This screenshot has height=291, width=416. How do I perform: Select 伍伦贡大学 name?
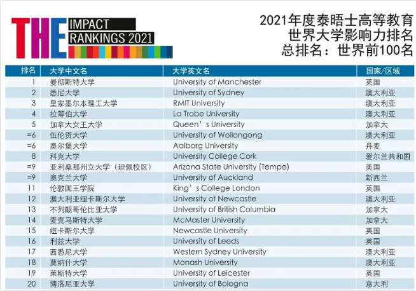click(69, 135)
